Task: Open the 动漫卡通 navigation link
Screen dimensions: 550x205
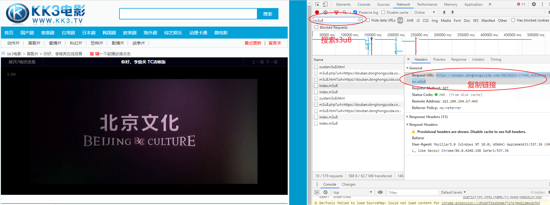Action: pos(198,33)
